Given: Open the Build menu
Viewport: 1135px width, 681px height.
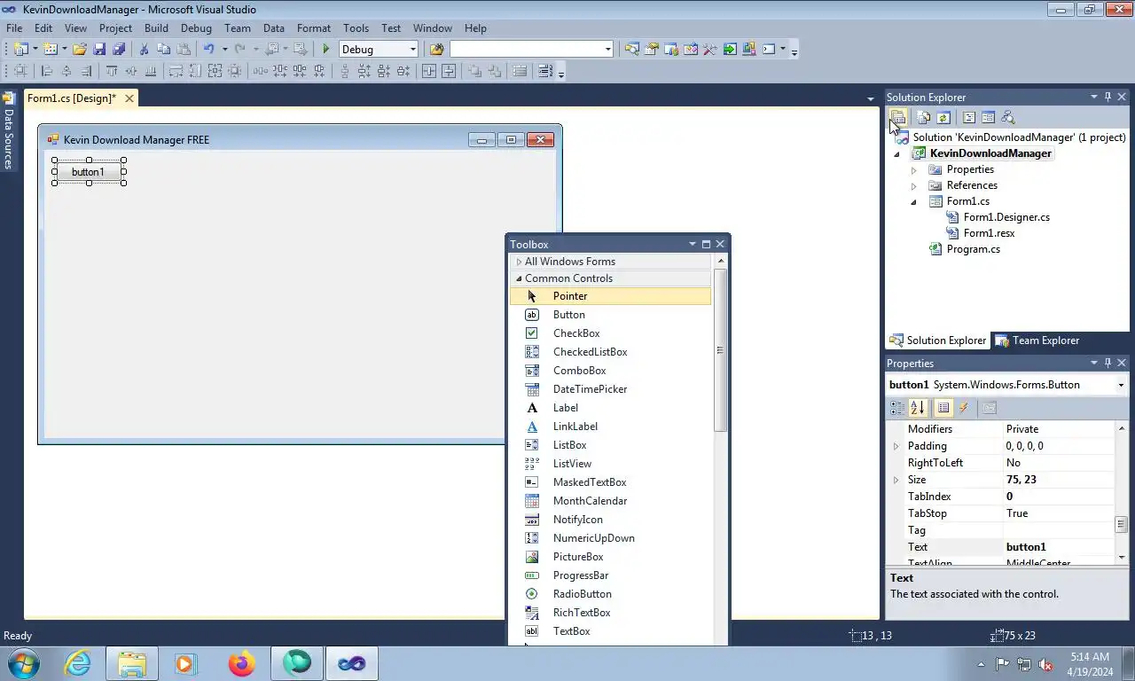Looking at the screenshot, I should point(156,28).
